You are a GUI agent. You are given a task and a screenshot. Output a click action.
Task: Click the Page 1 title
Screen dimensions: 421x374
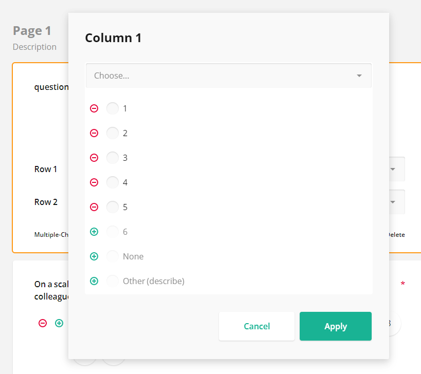click(32, 31)
